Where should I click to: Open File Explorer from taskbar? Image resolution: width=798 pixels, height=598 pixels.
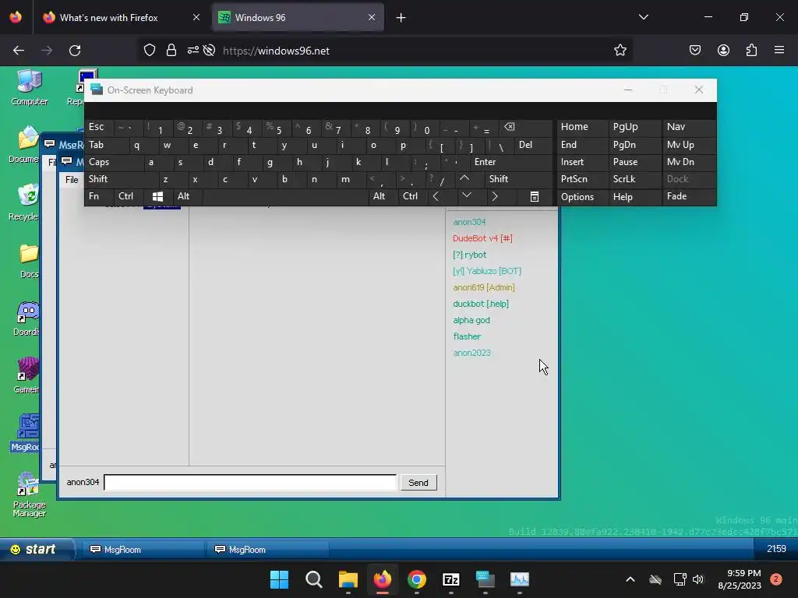pos(348,579)
